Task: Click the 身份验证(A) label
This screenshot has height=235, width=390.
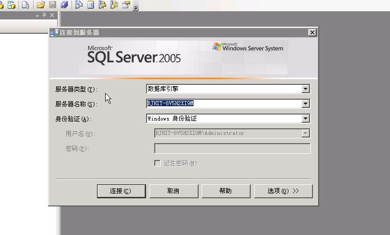Action: click(74, 119)
